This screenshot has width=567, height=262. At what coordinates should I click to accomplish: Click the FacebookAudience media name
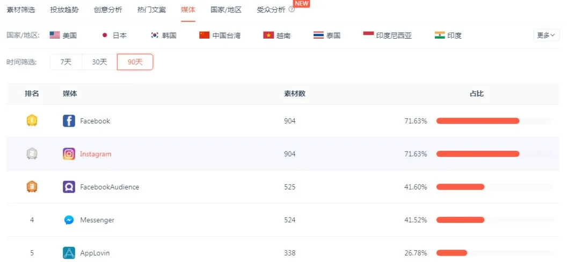tap(110, 187)
